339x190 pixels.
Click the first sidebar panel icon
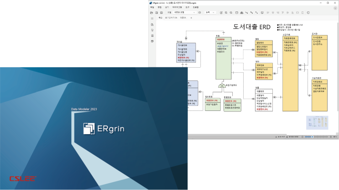pyautogui.click(x=152, y=25)
